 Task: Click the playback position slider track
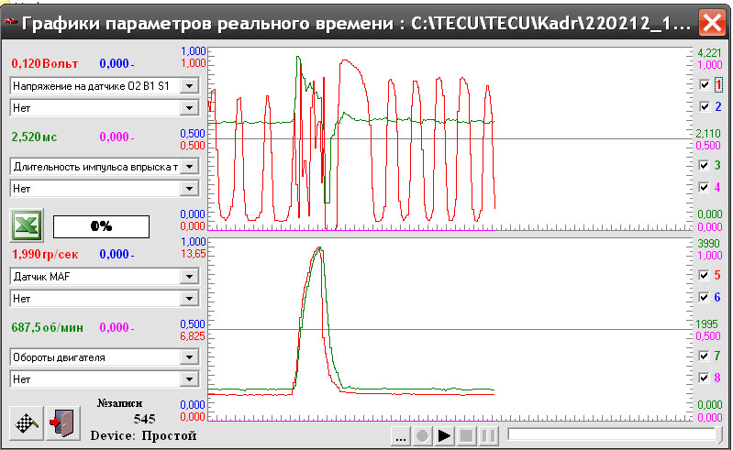click(613, 435)
